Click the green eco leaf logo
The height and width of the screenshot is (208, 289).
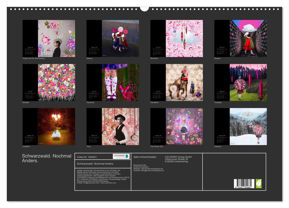(259, 183)
